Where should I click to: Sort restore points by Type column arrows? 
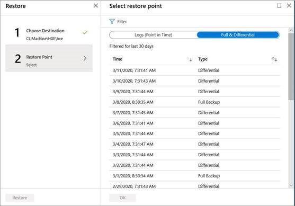click(274, 59)
